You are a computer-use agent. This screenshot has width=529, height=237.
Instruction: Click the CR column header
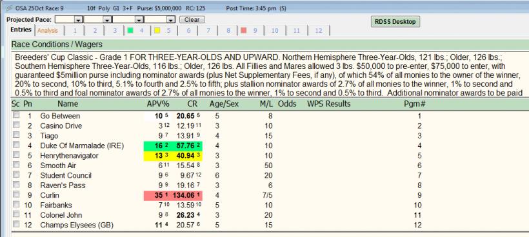click(192, 104)
